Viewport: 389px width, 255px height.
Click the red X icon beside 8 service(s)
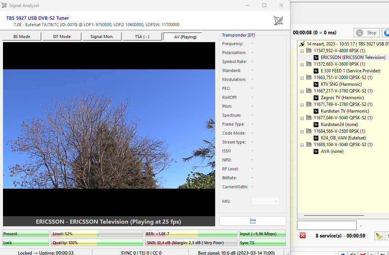(x=303, y=235)
